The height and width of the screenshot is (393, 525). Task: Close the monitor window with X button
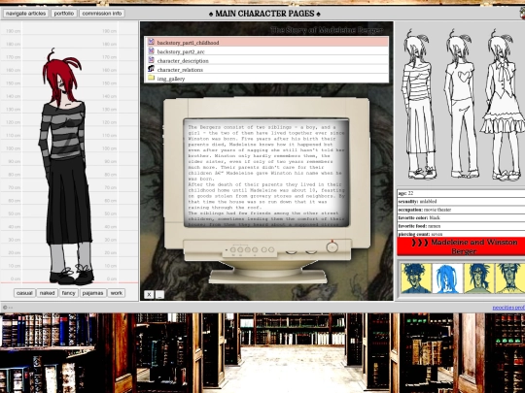[149, 294]
